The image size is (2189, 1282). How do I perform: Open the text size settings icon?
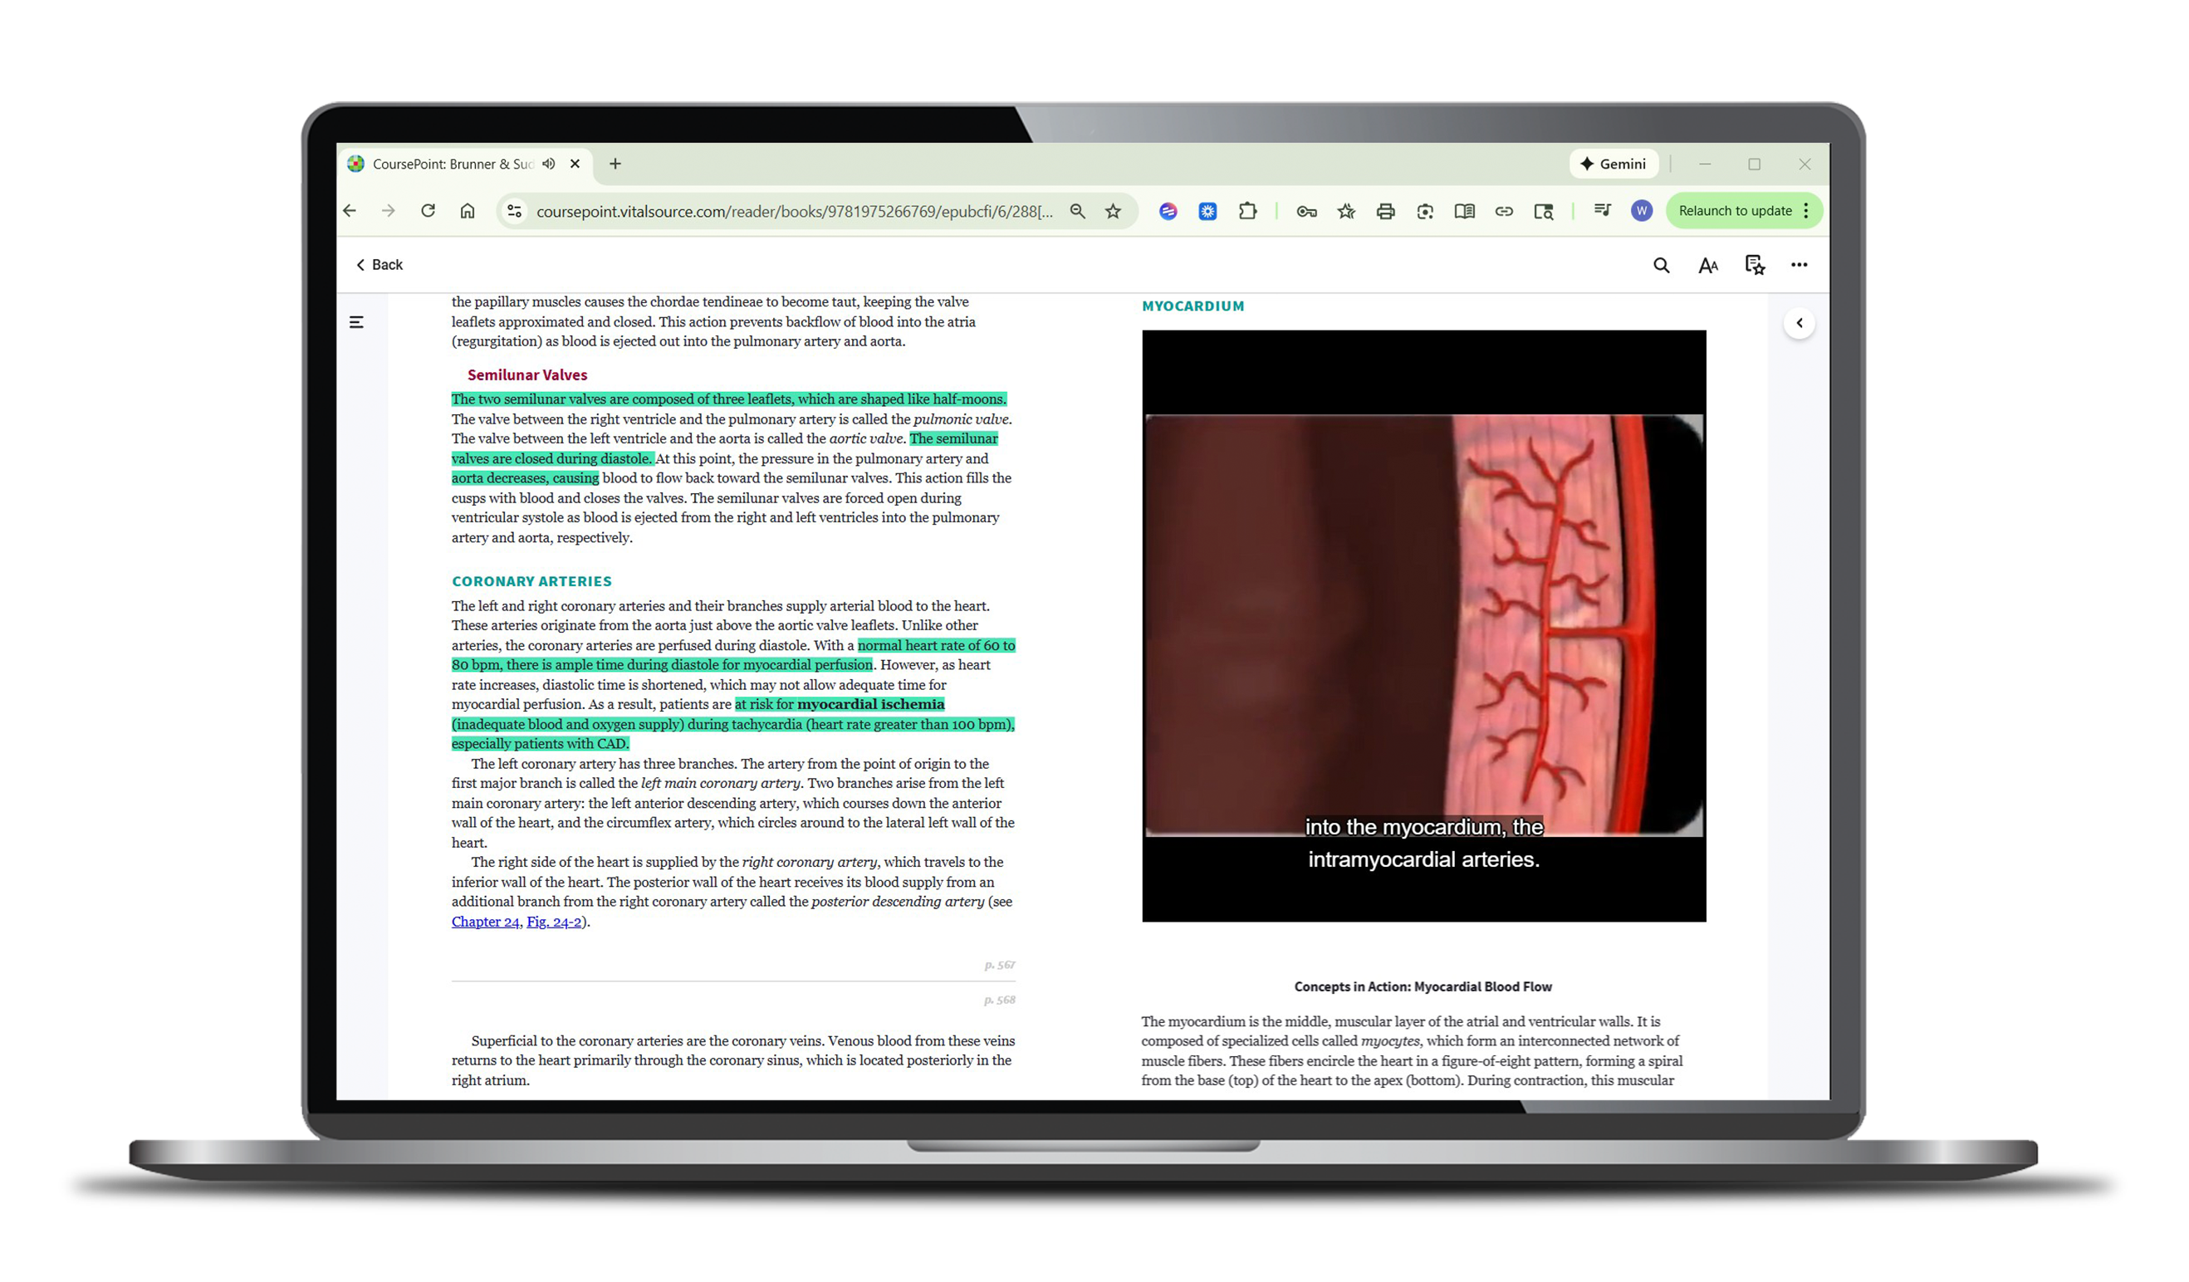(1707, 265)
